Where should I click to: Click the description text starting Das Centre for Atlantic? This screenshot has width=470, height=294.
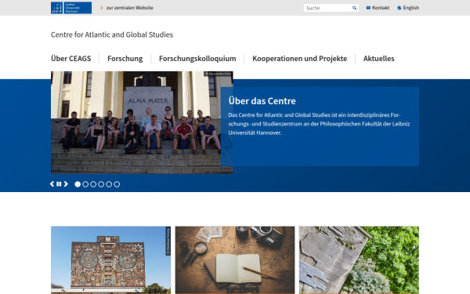coord(319,124)
